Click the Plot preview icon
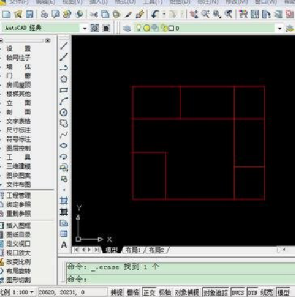This screenshot has height=298, width=296. tap(55, 14)
